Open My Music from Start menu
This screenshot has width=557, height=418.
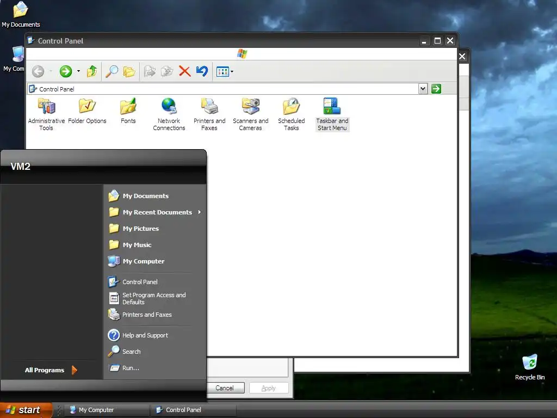tap(155, 245)
